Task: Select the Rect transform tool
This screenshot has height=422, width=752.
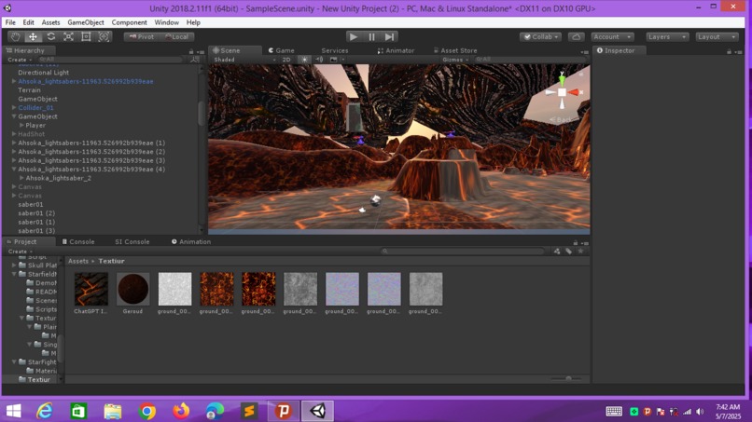Action: (87, 37)
